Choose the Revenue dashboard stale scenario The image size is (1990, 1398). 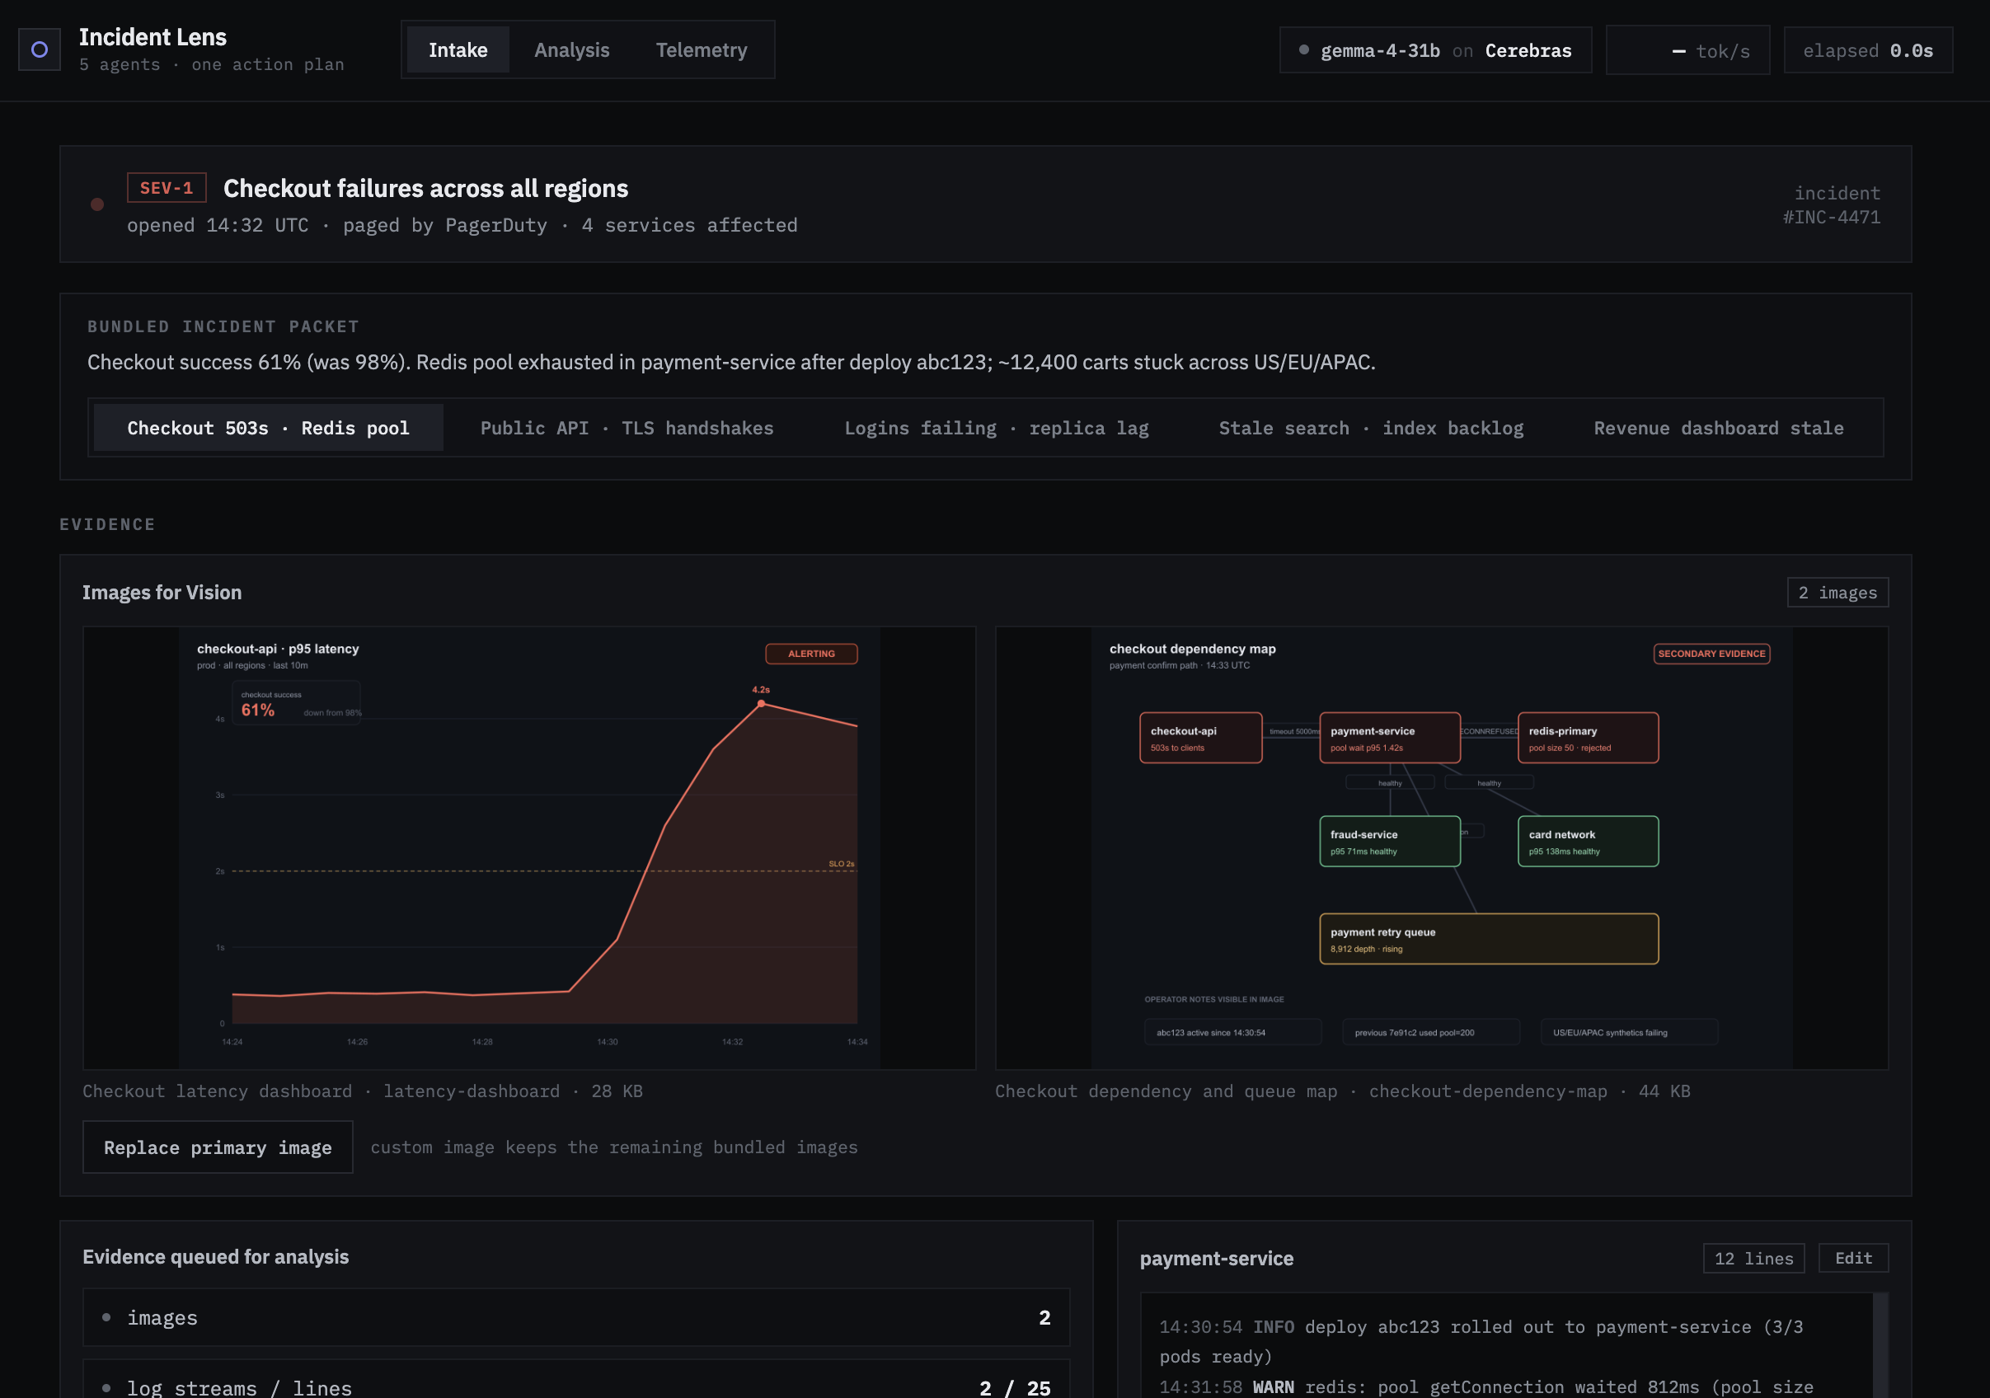coord(1718,428)
